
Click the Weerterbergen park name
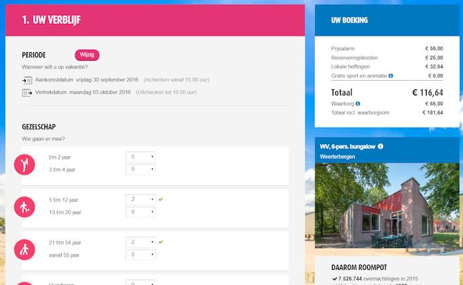pos(337,157)
